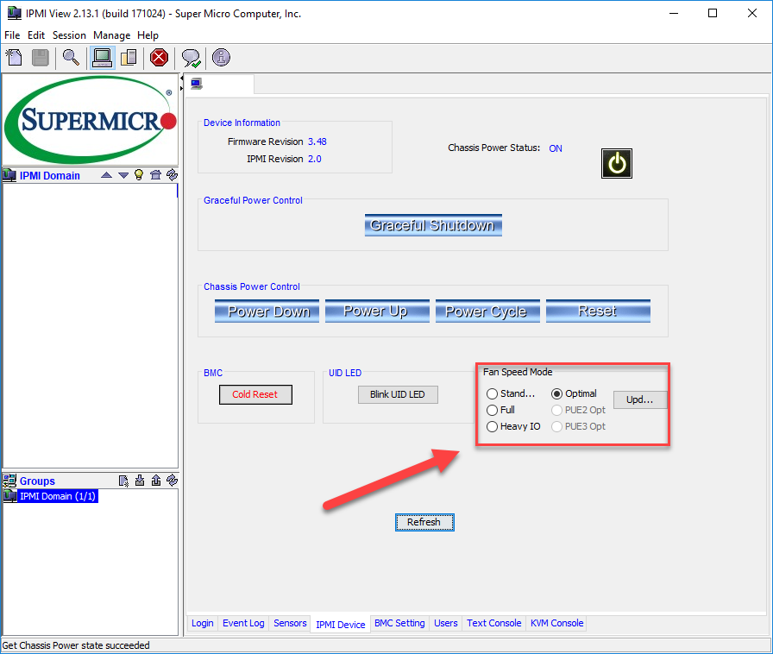Viewport: 773px width, 654px height.
Task: Choose the Optimal fan speed radio button
Action: 556,393
